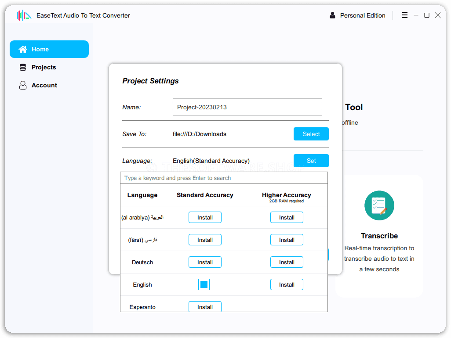The height and width of the screenshot is (338, 451).
Task: Click the Esperanto language row label
Action: (142, 307)
